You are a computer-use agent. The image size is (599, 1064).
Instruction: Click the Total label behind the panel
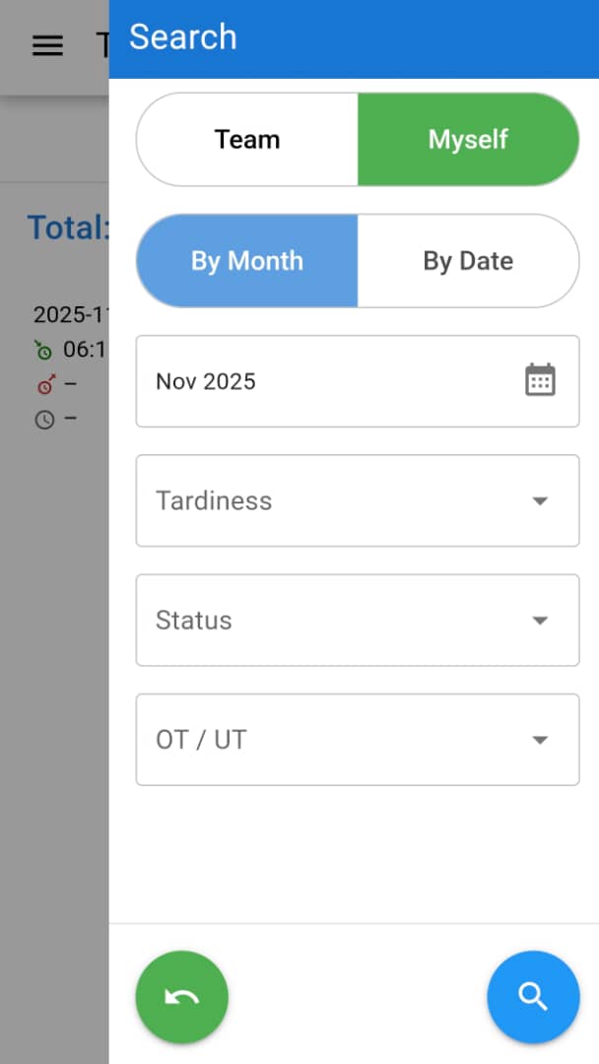(67, 229)
